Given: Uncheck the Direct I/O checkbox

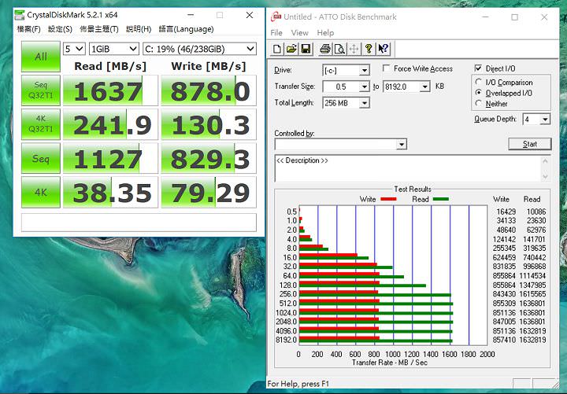Looking at the screenshot, I should point(478,69).
